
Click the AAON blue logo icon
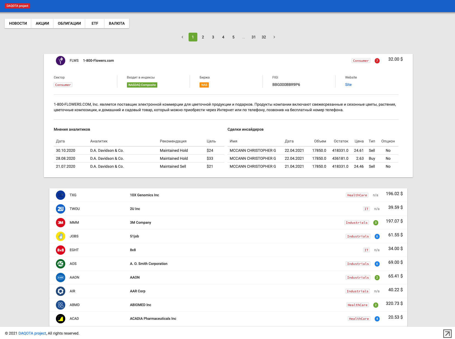[61, 278]
